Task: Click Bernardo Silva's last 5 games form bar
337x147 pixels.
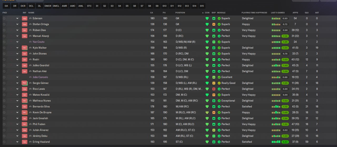Action: click(276, 107)
